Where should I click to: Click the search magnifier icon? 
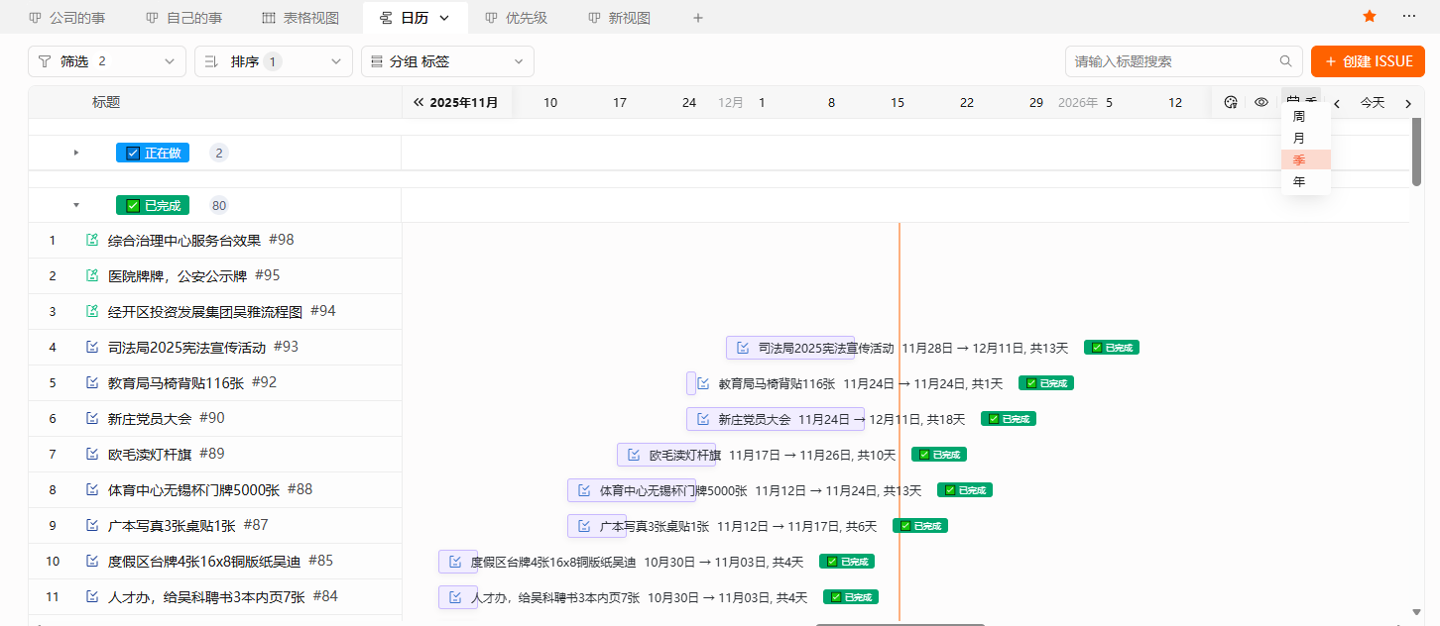(1286, 60)
